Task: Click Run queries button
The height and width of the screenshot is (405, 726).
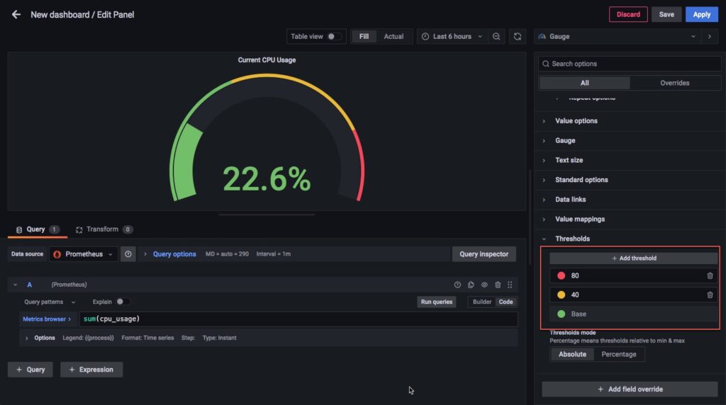Action: point(436,302)
